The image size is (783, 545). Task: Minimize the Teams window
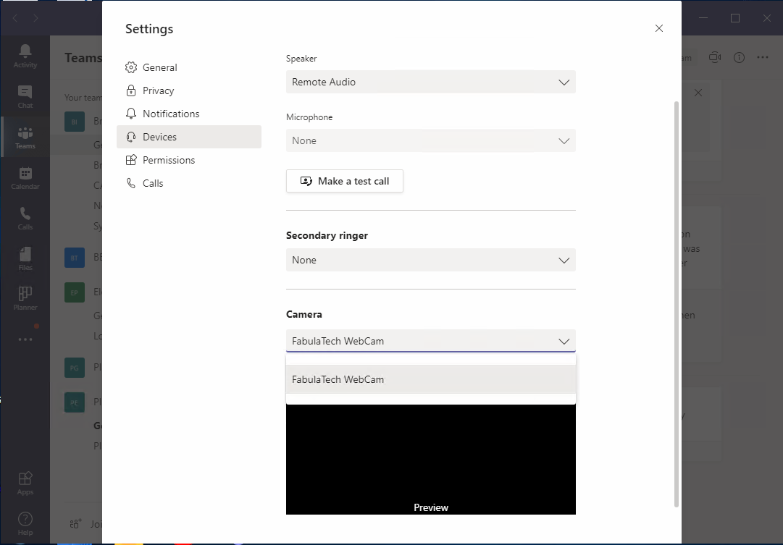(703, 19)
